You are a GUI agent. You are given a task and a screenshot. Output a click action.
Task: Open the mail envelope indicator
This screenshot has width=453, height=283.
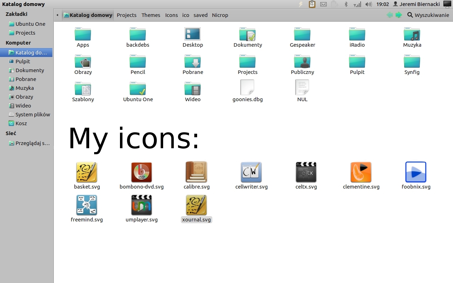[323, 4]
